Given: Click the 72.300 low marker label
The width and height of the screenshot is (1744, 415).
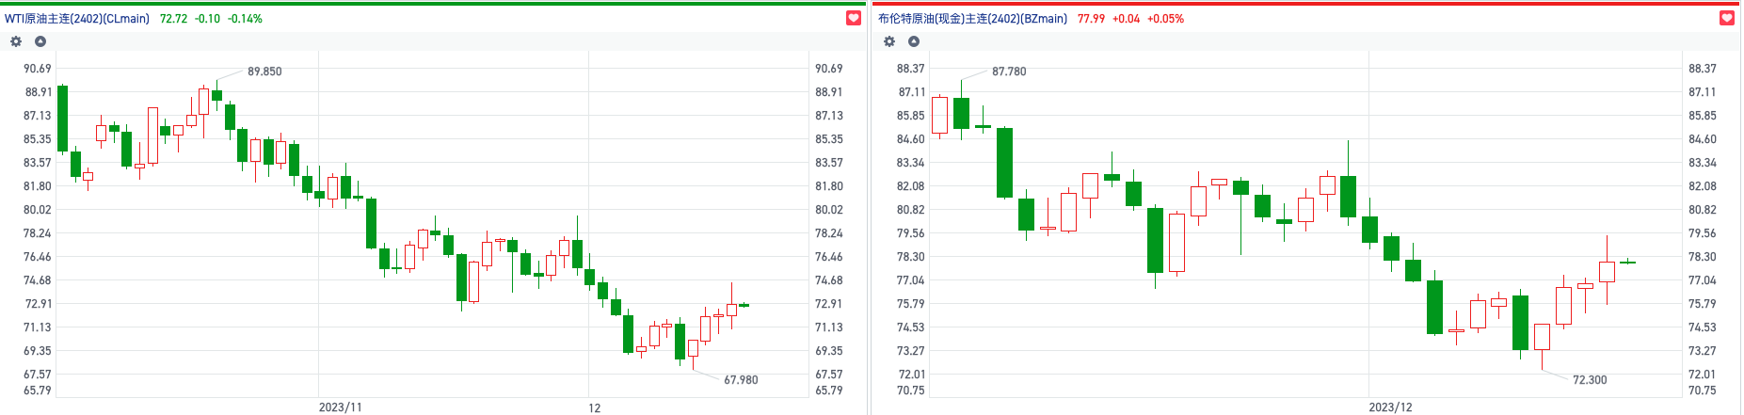Looking at the screenshot, I should pos(1590,380).
